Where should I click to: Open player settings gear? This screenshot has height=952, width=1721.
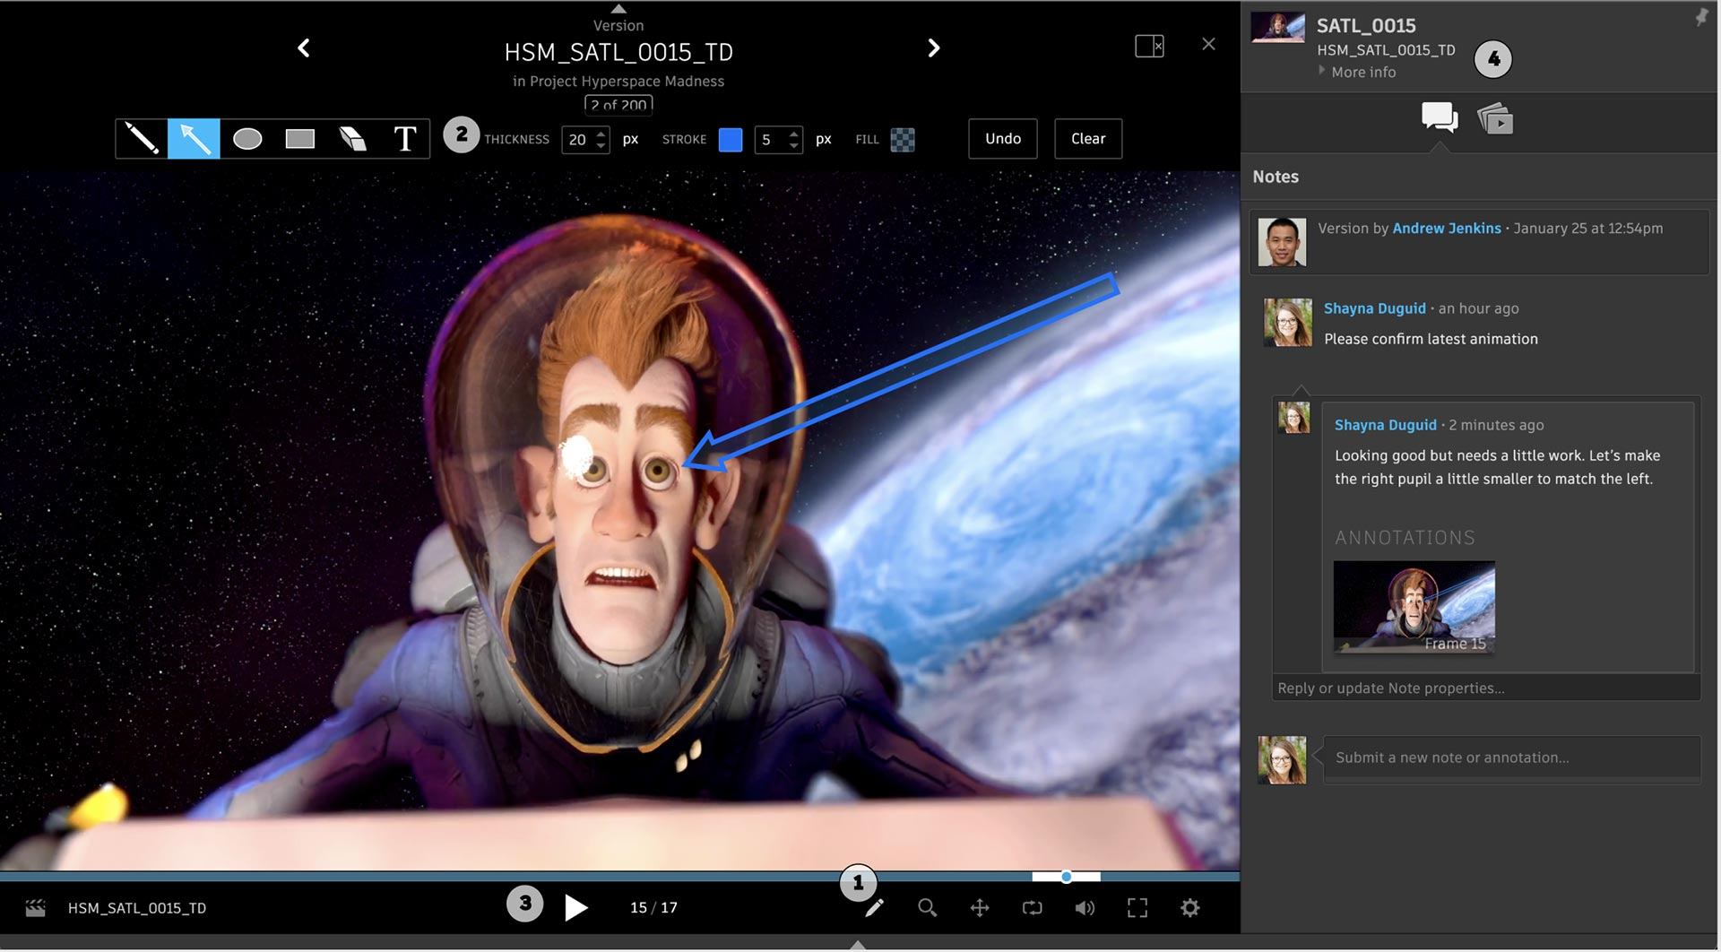pyautogui.click(x=1189, y=908)
